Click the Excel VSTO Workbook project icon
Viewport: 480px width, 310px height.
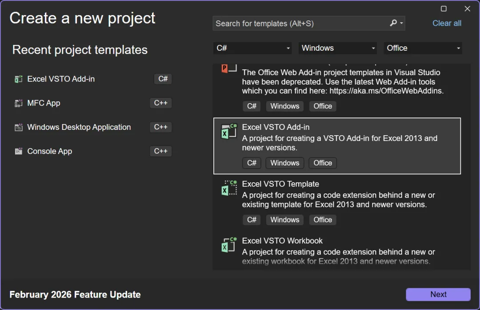tap(229, 245)
